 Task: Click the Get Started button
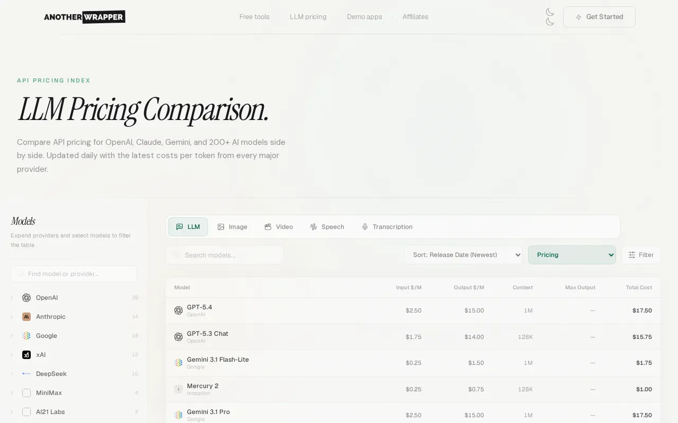coord(599,17)
